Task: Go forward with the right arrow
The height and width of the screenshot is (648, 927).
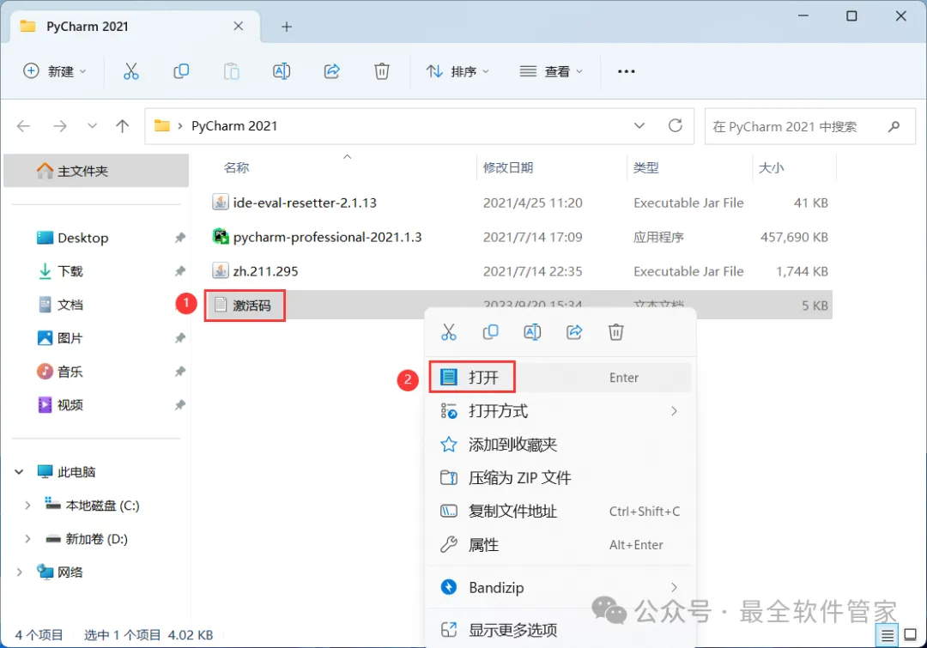Action: [x=60, y=126]
